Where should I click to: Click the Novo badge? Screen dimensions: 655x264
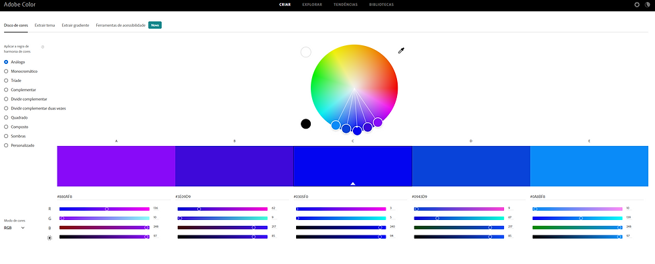click(x=155, y=25)
